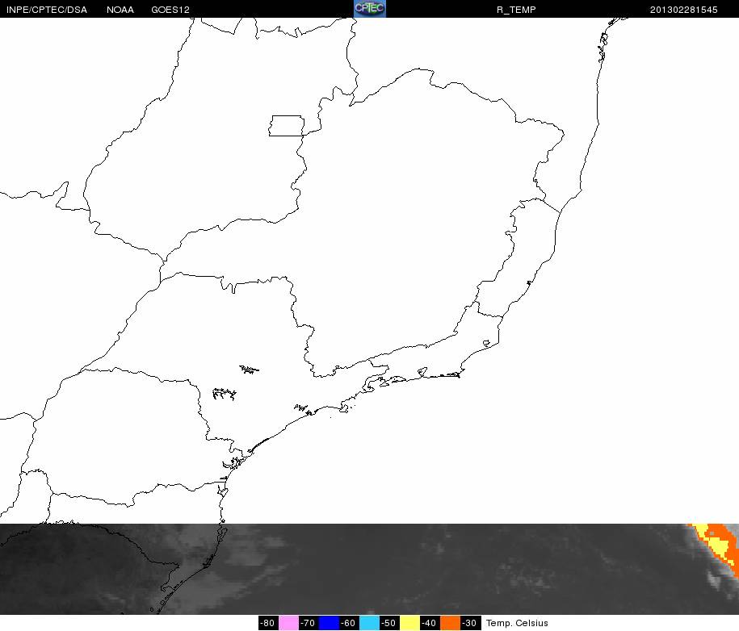Click the -40 legend value
The image size is (739, 631).
point(430,623)
